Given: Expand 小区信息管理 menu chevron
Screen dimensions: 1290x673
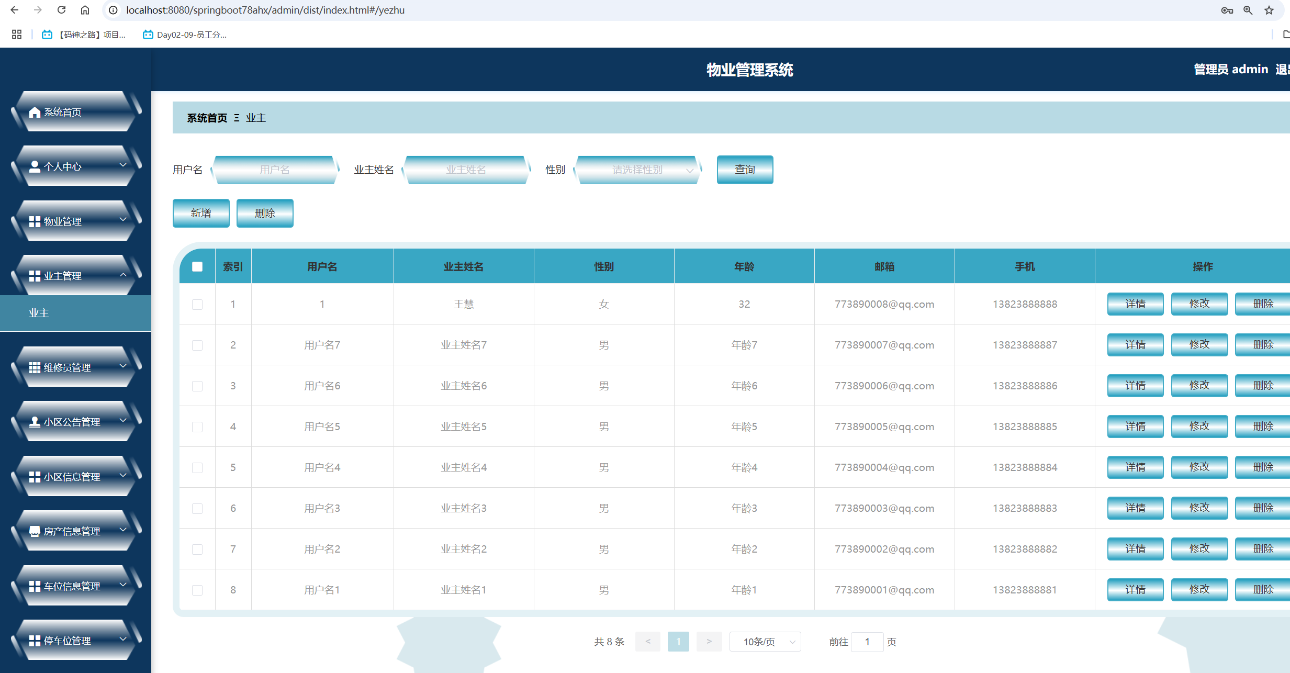Looking at the screenshot, I should point(123,475).
